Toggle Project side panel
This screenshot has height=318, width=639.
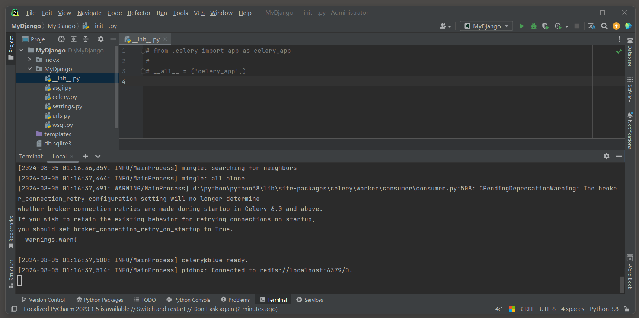[11, 48]
